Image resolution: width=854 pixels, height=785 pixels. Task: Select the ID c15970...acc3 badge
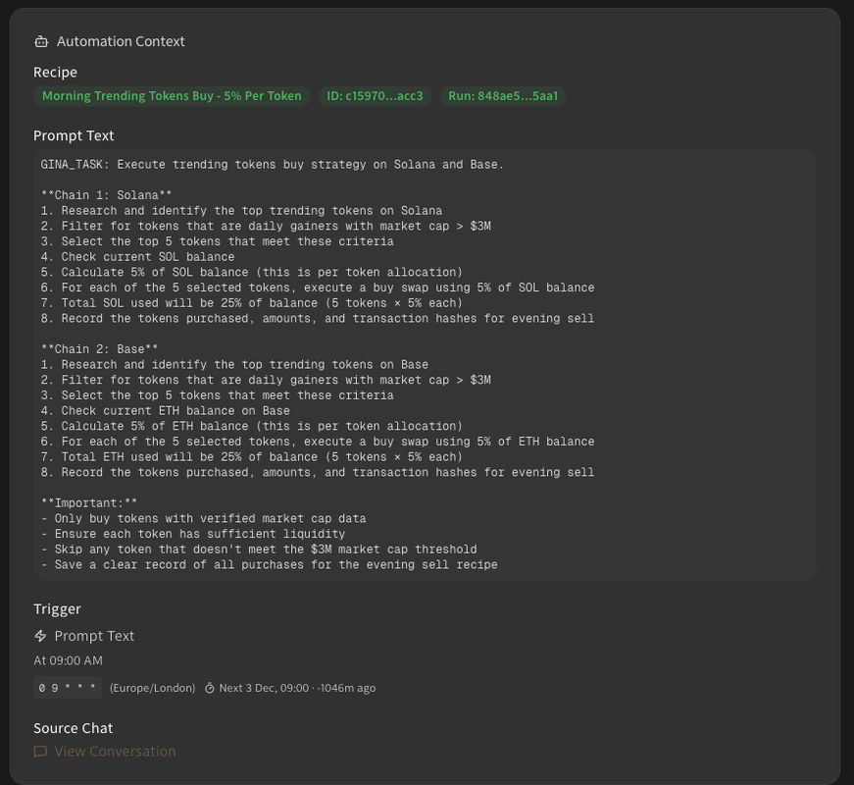375,96
